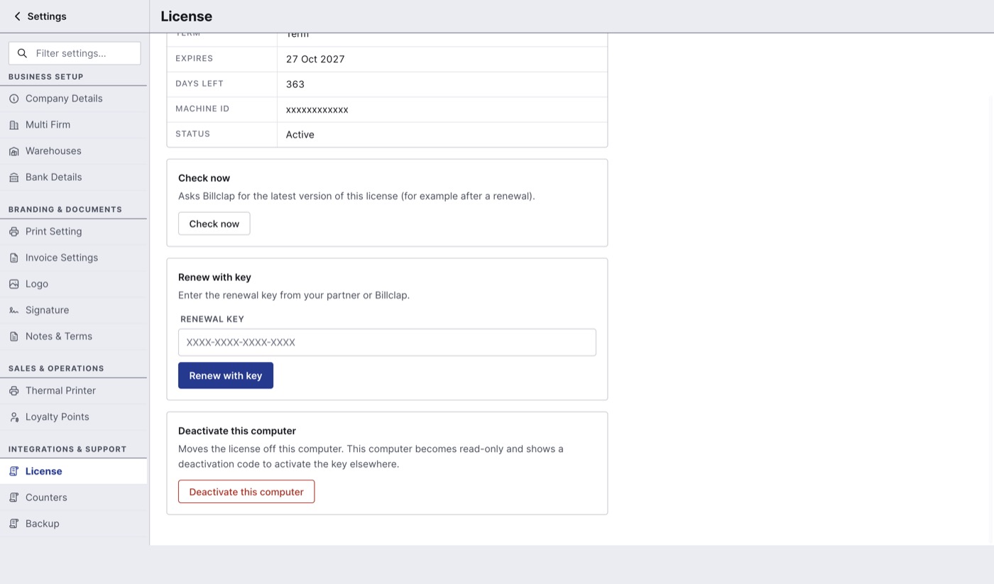Open Loyalty Points settings
The image size is (994, 584).
point(74,417)
